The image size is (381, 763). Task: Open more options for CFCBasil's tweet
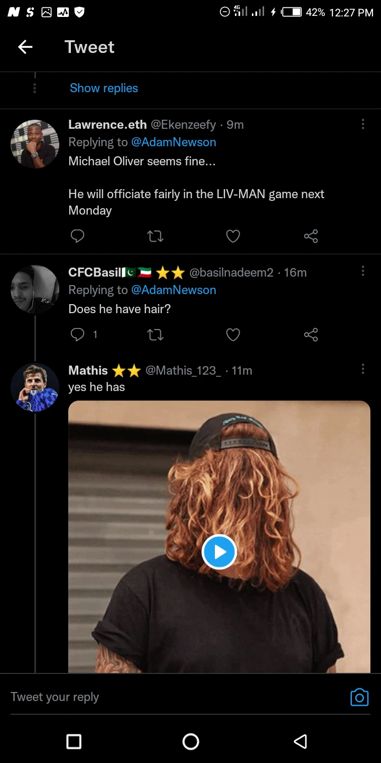(x=362, y=271)
